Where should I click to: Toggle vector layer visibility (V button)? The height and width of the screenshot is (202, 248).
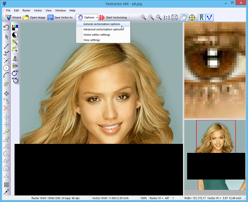pos(209,17)
